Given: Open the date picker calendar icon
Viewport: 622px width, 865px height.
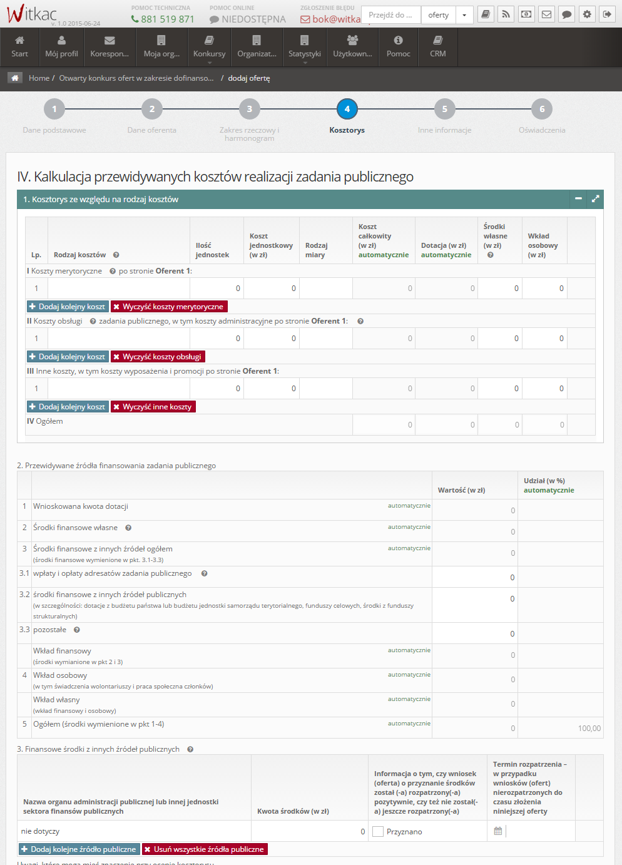Looking at the screenshot, I should pyautogui.click(x=498, y=831).
